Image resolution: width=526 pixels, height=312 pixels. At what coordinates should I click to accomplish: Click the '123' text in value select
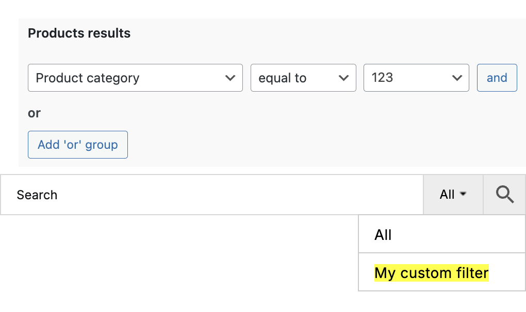point(382,78)
